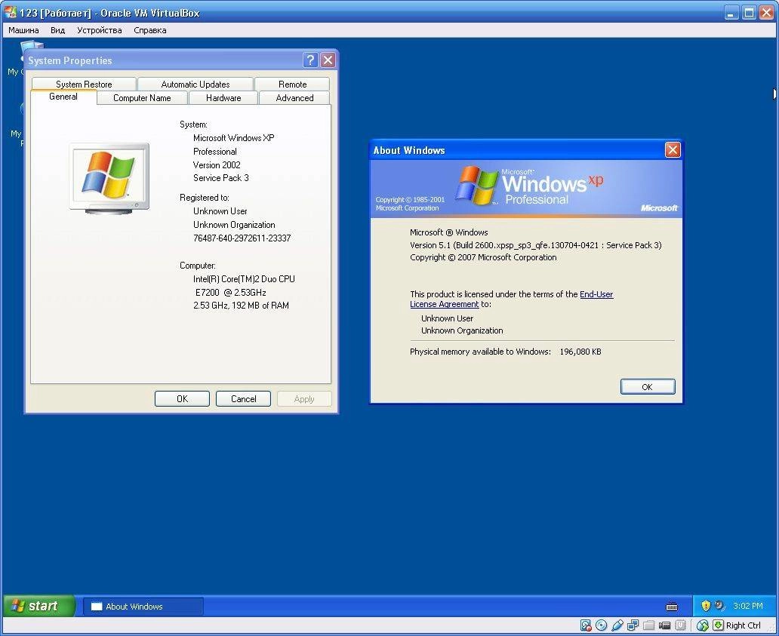Screen dimensions: 779x636
Task: Click the VirtualBox mouse integration icon
Action: 702,625
